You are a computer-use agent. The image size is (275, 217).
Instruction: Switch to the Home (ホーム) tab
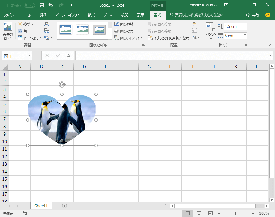(27, 15)
